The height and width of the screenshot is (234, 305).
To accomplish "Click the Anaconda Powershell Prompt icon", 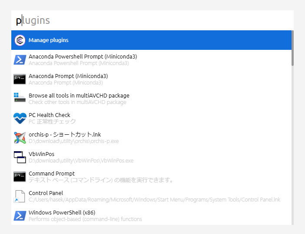I will [20, 60].
